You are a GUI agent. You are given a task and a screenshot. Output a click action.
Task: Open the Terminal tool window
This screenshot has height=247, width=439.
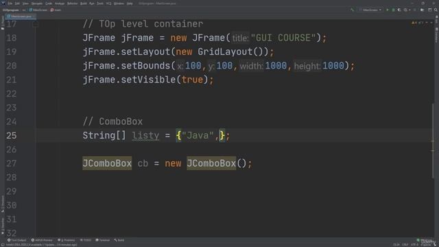click(x=102, y=240)
